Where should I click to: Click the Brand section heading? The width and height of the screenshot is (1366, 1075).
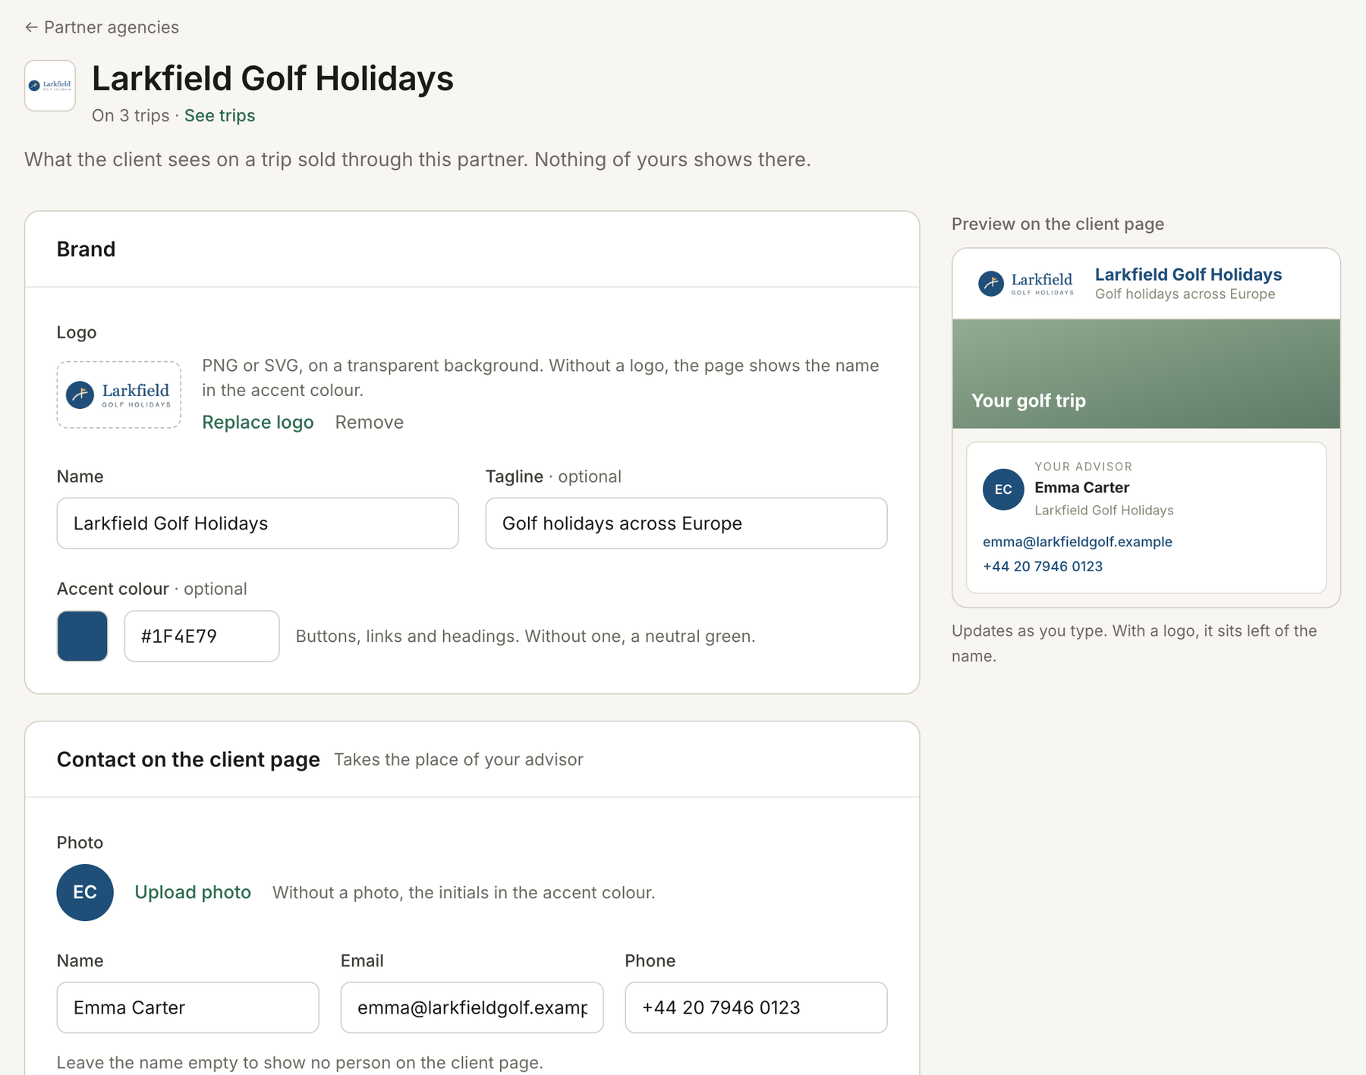87,249
